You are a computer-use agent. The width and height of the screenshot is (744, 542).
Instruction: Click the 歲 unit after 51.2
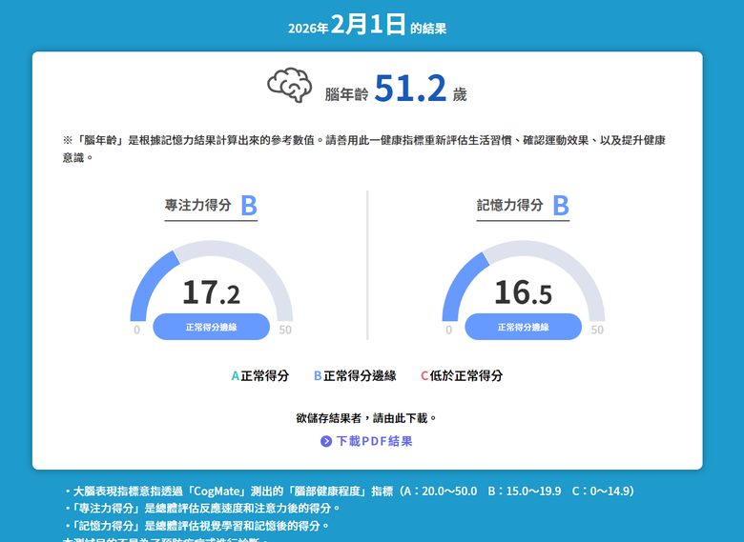(x=460, y=94)
